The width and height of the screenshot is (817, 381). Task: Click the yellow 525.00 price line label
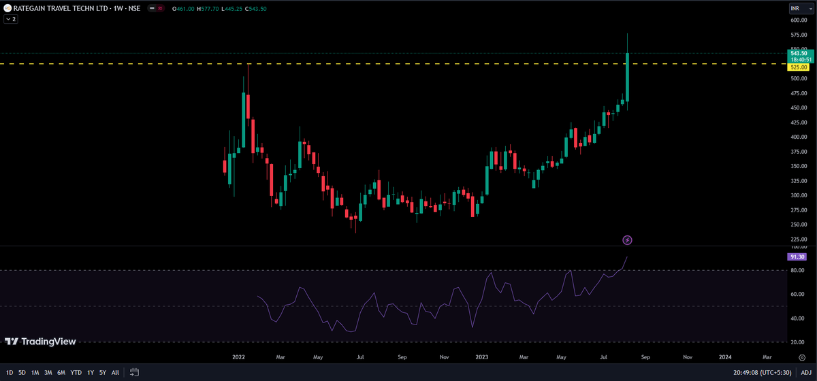click(799, 67)
